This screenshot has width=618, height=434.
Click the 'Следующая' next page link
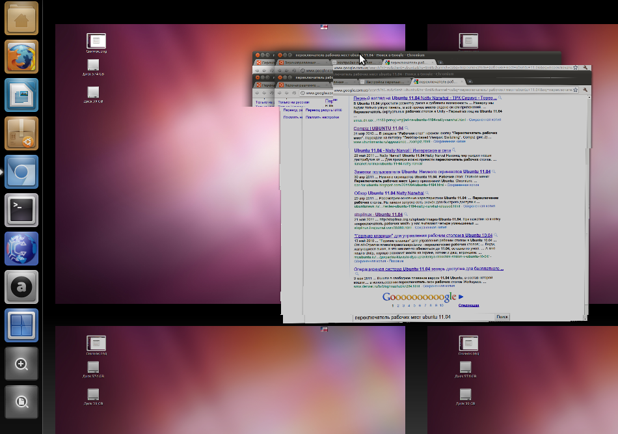click(x=468, y=305)
